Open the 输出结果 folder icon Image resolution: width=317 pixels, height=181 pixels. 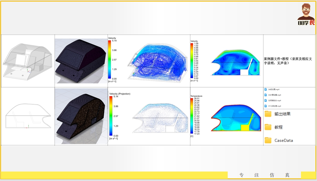(x=268, y=114)
